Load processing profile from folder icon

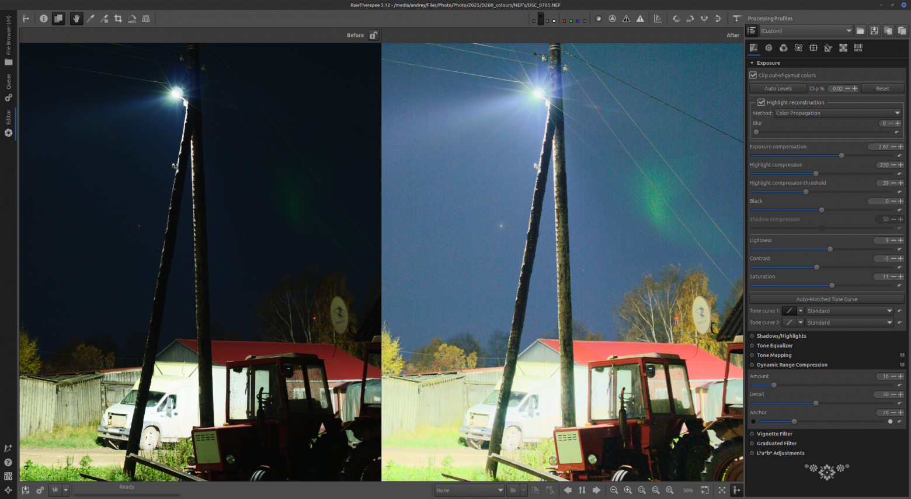[x=860, y=31]
